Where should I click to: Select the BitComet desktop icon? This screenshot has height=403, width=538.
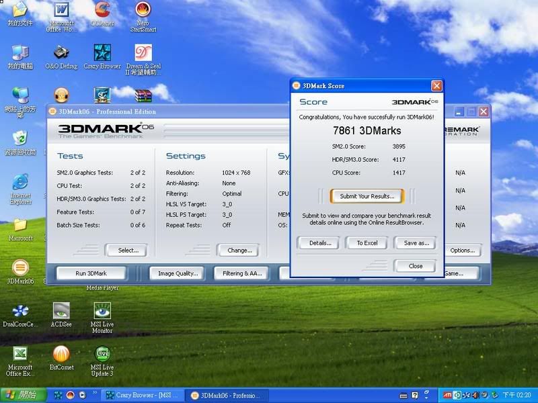[61, 353]
